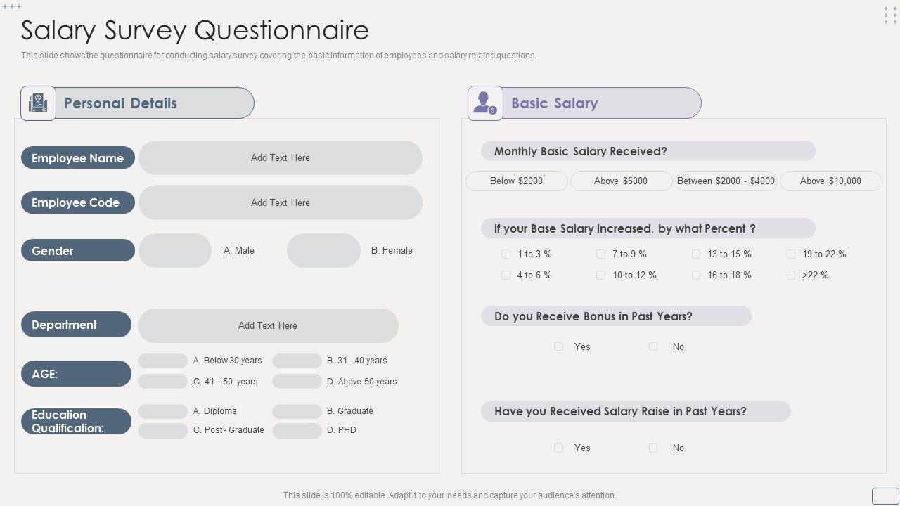The width and height of the screenshot is (900, 506).
Task: Select the Female gender option box
Action: click(323, 251)
